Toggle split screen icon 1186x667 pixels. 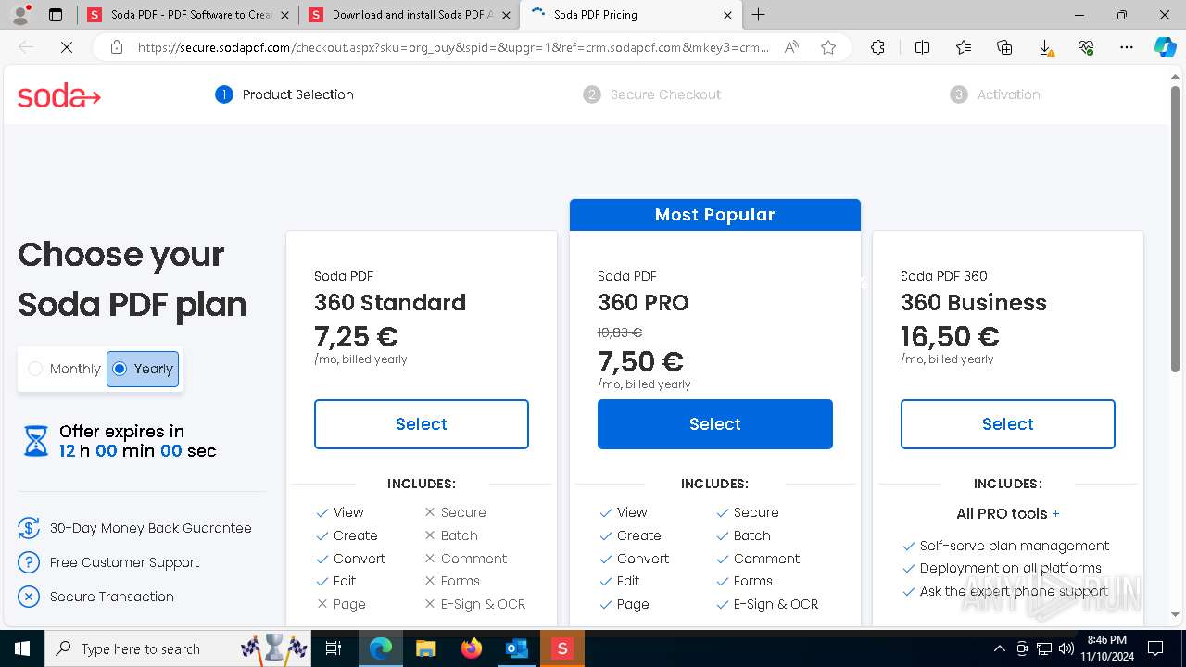click(x=922, y=48)
